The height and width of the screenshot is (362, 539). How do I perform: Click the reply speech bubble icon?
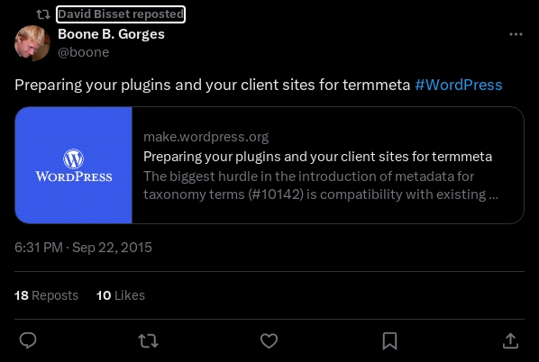point(28,340)
